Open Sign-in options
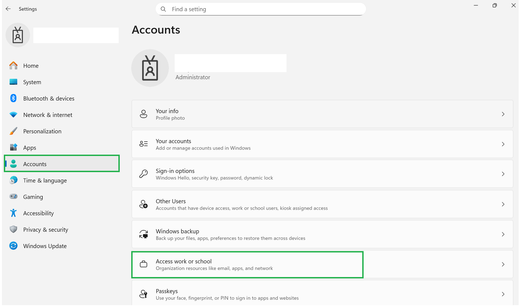Viewport: 523px width, 306px height. [x=322, y=174]
